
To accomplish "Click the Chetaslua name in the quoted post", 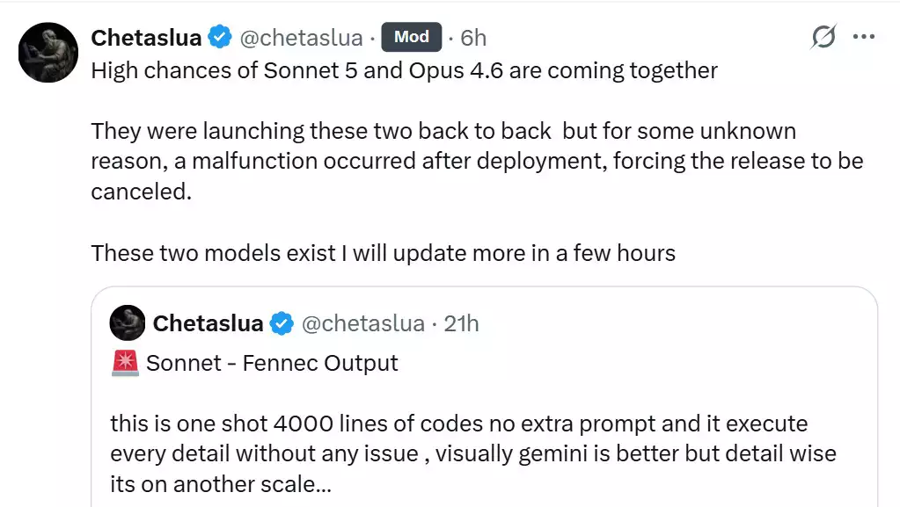I will [208, 323].
